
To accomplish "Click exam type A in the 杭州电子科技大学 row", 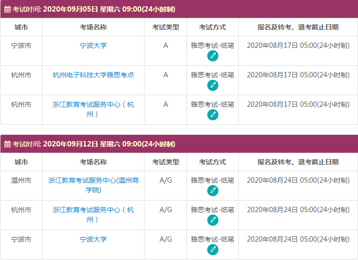I will (x=166, y=75).
